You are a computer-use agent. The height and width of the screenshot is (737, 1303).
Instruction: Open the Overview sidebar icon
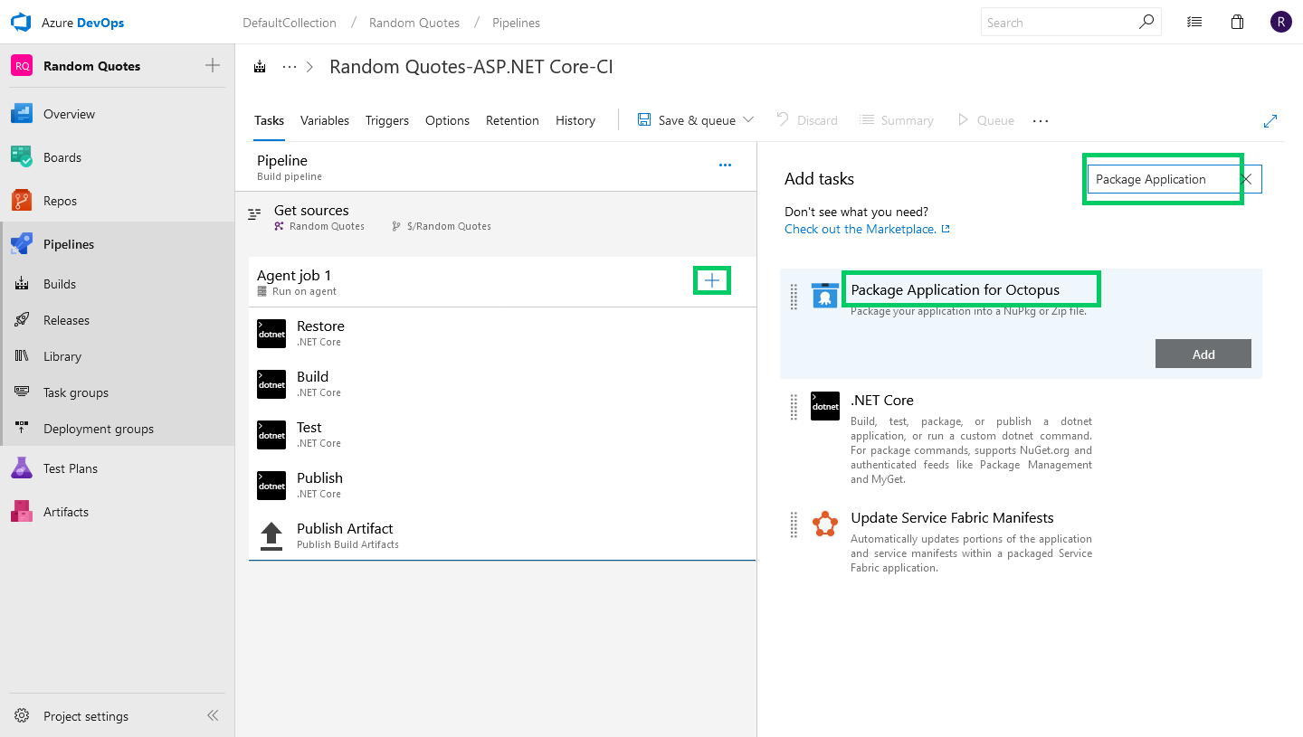click(22, 114)
